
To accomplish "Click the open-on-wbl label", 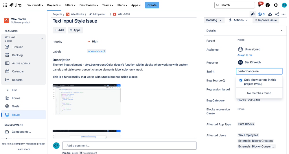I will tap(96, 51).
